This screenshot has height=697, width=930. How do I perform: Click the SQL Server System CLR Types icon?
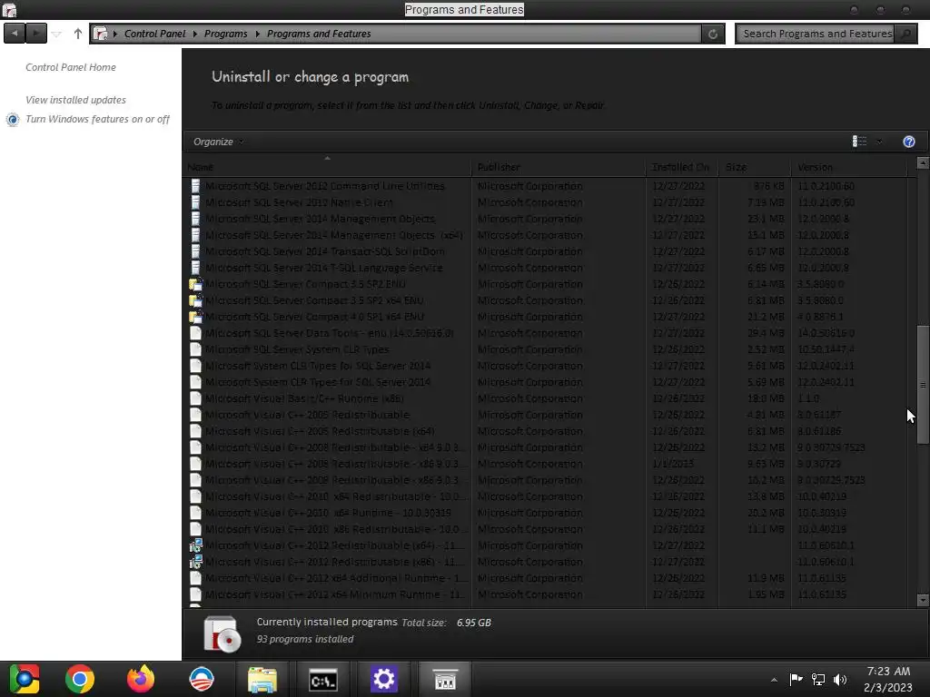195,349
